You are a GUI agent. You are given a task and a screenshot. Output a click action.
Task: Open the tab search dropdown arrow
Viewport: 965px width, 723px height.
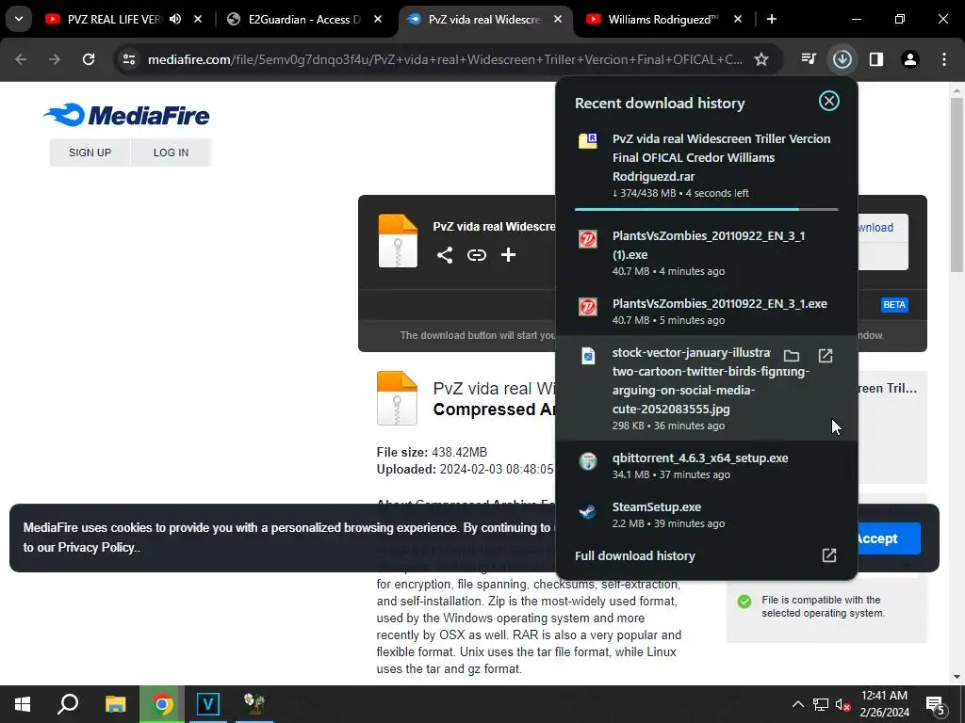tap(19, 19)
